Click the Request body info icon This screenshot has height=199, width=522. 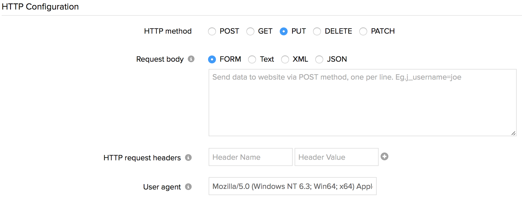pos(191,59)
